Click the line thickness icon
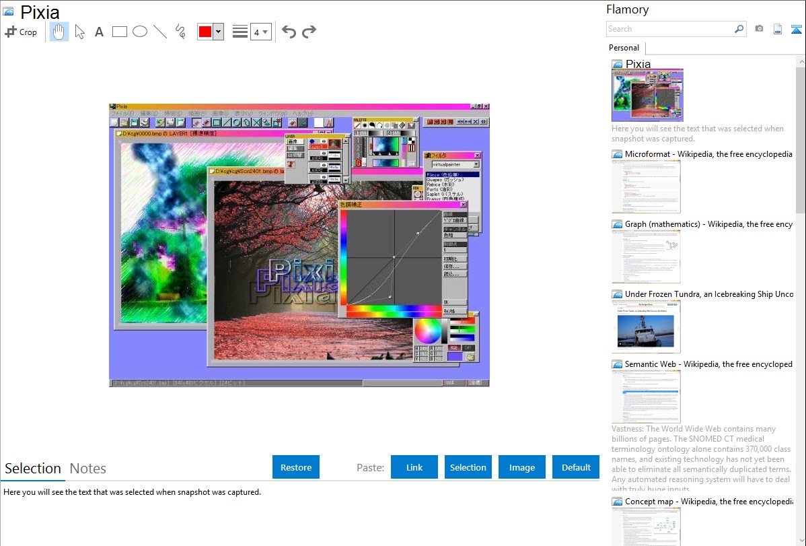This screenshot has width=806, height=546. (240, 32)
